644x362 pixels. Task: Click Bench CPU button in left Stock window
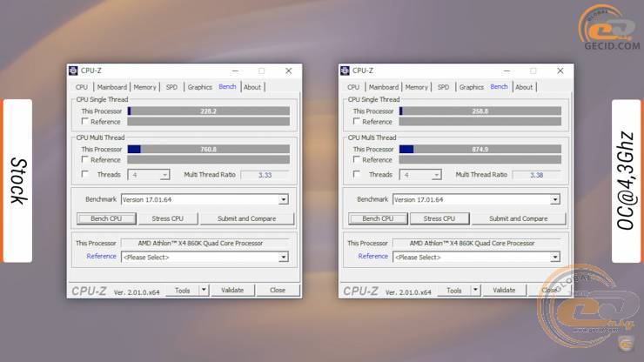tap(106, 218)
